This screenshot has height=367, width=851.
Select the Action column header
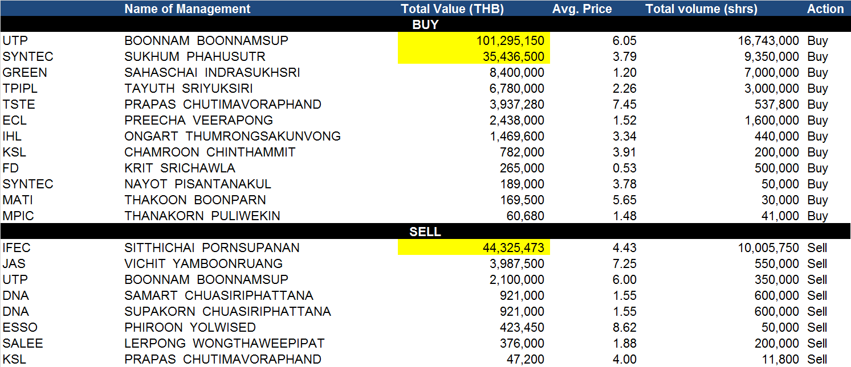click(x=825, y=9)
